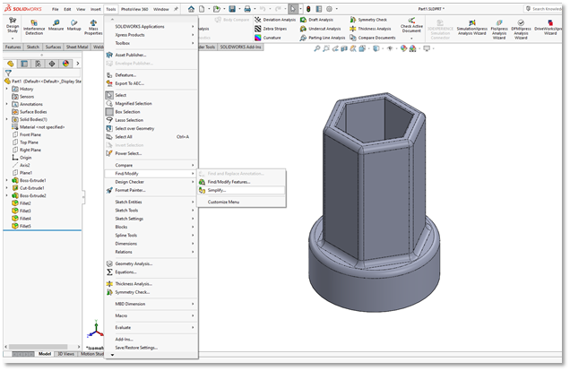Run Symmetry Check from ribbon
This screenshot has width=570, height=371.
(x=368, y=20)
